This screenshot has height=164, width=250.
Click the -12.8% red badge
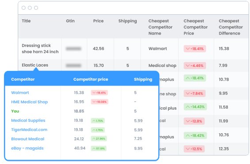pos(194,121)
